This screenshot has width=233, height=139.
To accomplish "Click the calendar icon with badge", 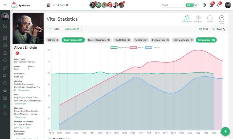I will click(x=211, y=5).
